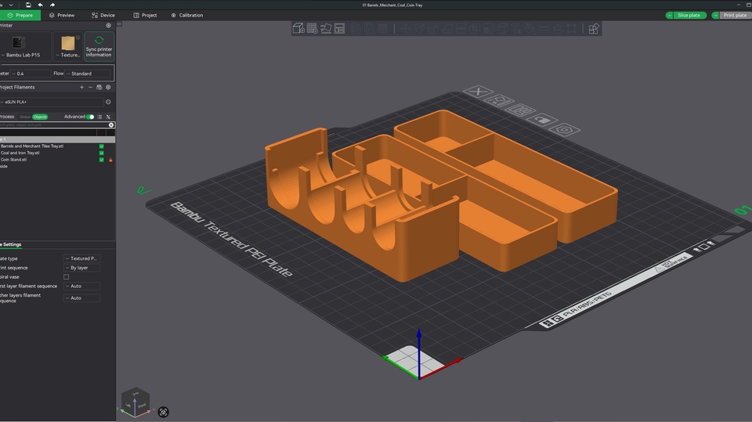This screenshot has height=422, width=752.
Task: Enable the Spiral vase checkbox
Action: point(66,277)
